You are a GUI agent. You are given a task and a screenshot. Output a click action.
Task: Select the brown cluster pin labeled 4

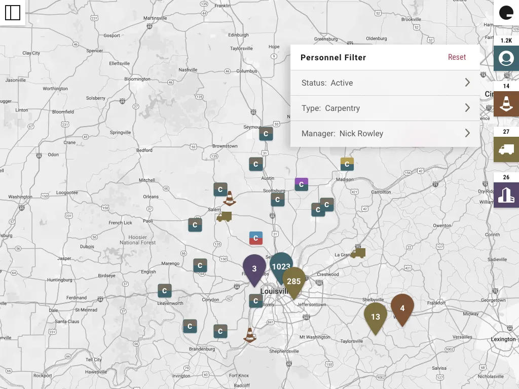click(x=402, y=308)
